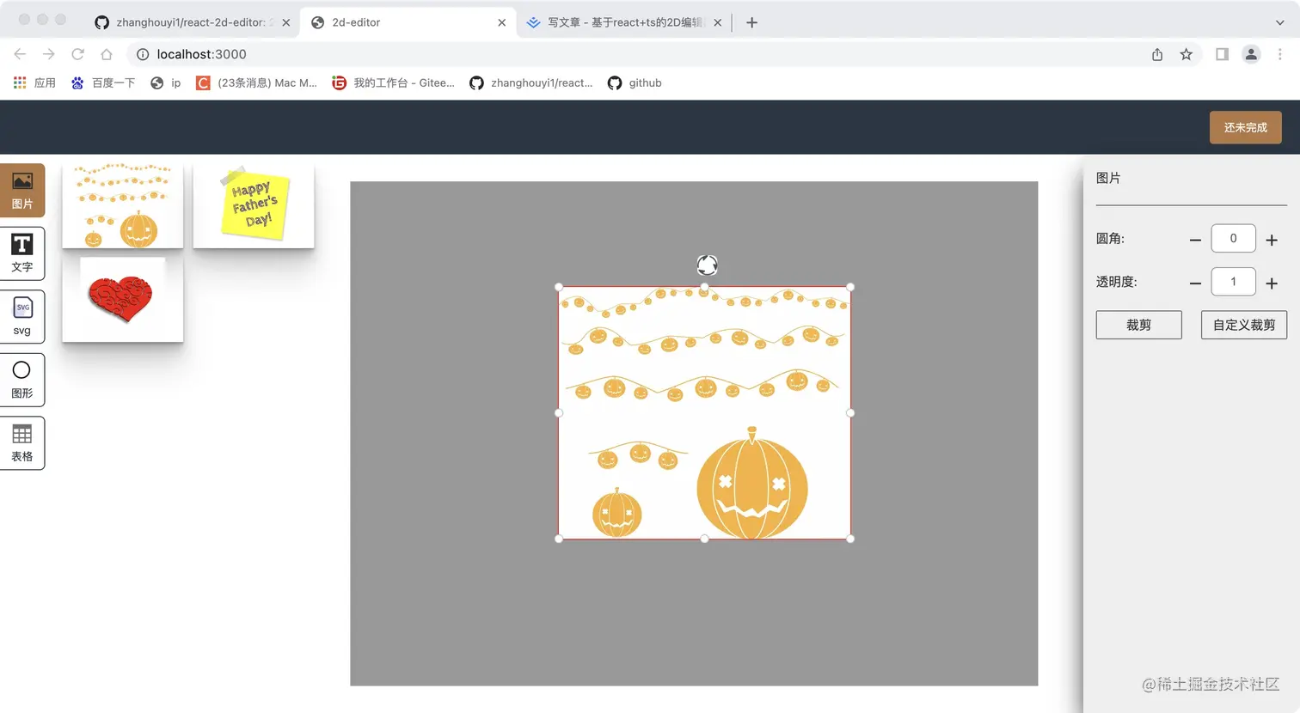Screen dimensions: 1300x713
Task: Open a new browser tab
Action: click(x=751, y=22)
